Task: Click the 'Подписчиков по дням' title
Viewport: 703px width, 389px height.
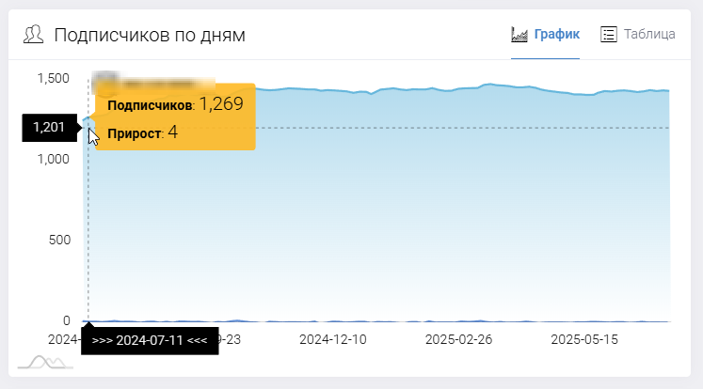Action: (150, 36)
